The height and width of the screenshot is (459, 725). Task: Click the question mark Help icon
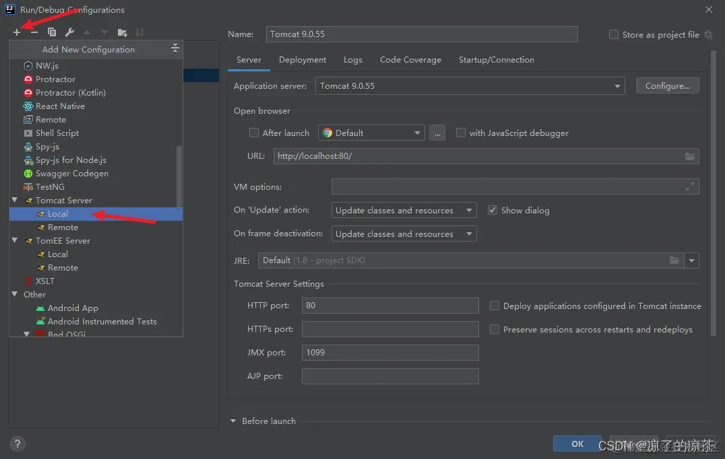click(x=18, y=444)
